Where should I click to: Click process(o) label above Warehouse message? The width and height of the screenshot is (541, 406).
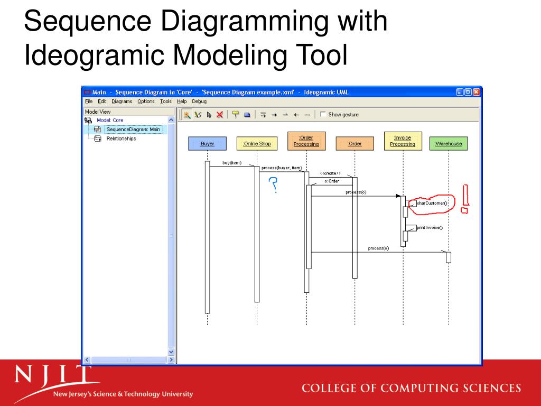point(378,248)
